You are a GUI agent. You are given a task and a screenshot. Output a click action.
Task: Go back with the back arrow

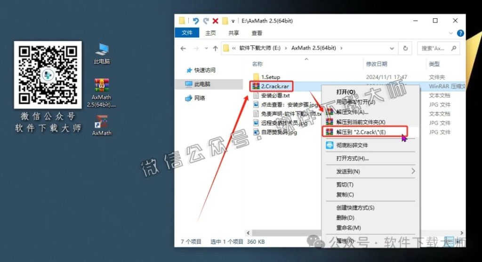coord(183,48)
